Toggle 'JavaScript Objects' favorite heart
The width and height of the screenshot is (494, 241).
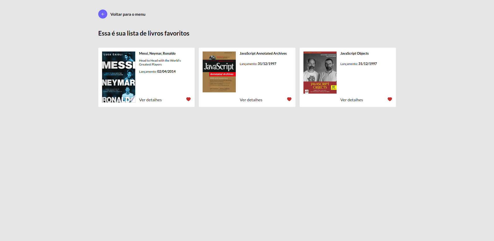(390, 99)
